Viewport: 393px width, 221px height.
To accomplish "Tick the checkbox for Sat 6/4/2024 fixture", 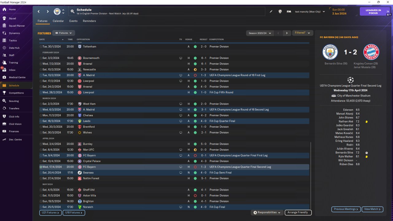I will (x=41, y=150).
